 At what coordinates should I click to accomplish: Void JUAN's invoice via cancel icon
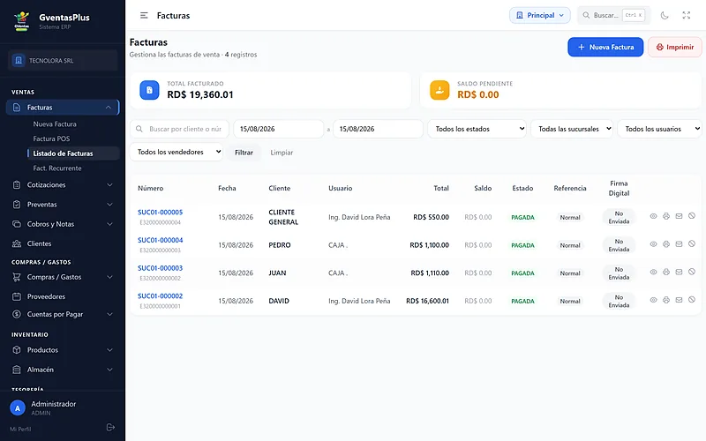(x=692, y=272)
